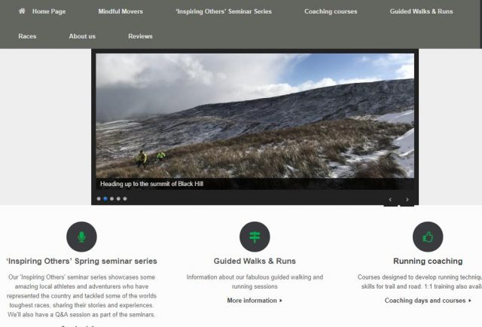Click the Guided Walks & Runs heading

tap(255, 261)
